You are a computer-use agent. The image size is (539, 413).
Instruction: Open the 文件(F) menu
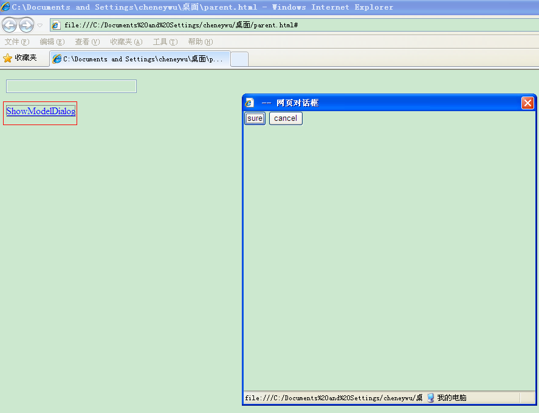[x=17, y=42]
